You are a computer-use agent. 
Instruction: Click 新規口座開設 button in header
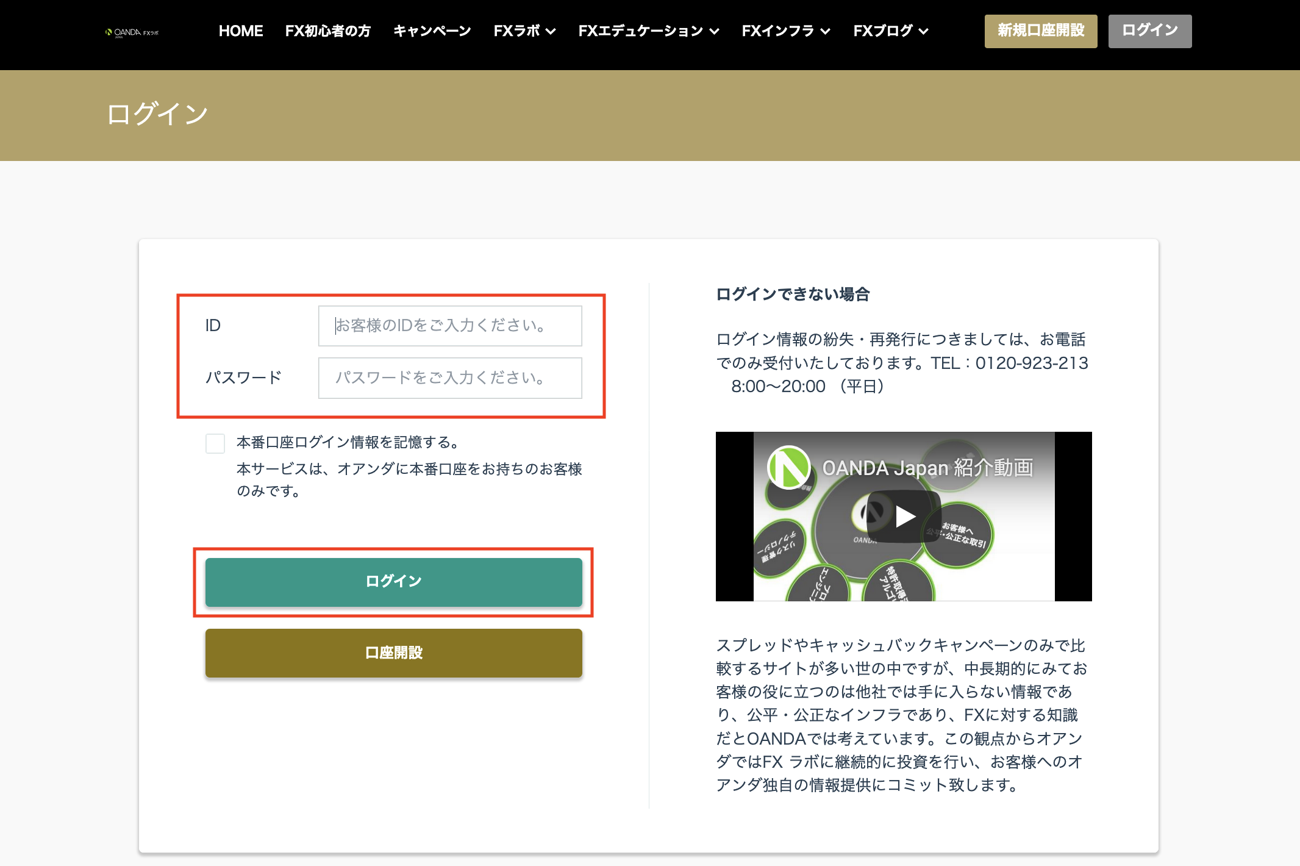(1041, 31)
